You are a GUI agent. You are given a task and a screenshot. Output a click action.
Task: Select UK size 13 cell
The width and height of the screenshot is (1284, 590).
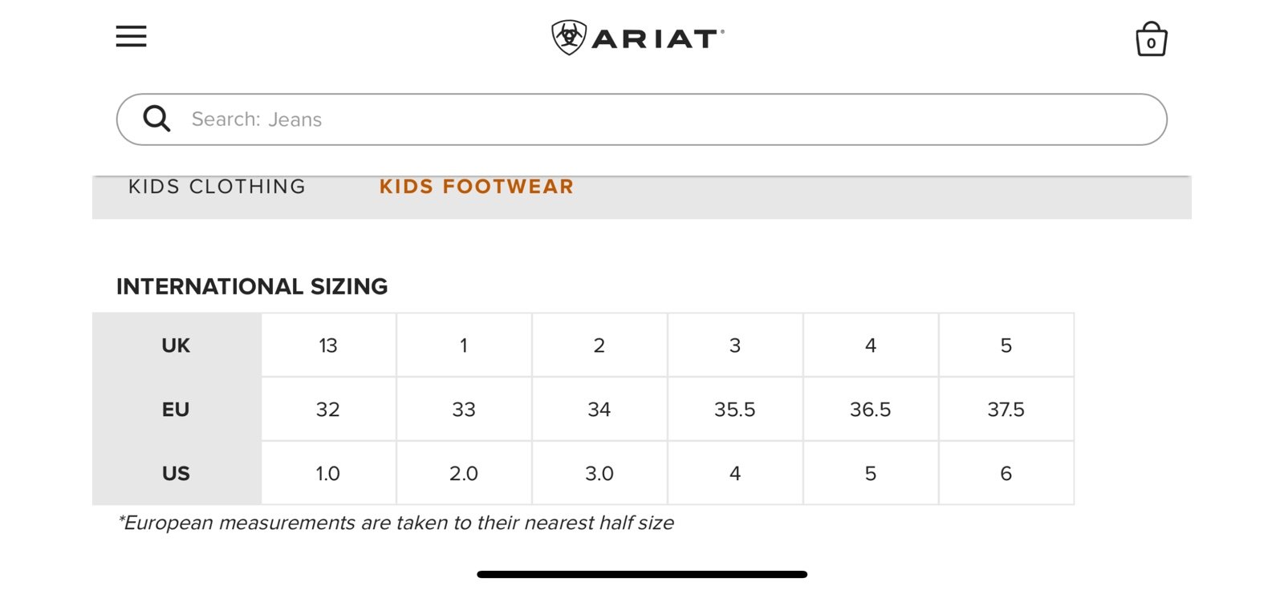(x=328, y=346)
